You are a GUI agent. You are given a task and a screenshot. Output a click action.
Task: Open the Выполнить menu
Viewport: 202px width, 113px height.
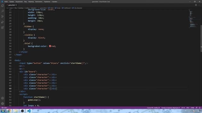[39, 2]
